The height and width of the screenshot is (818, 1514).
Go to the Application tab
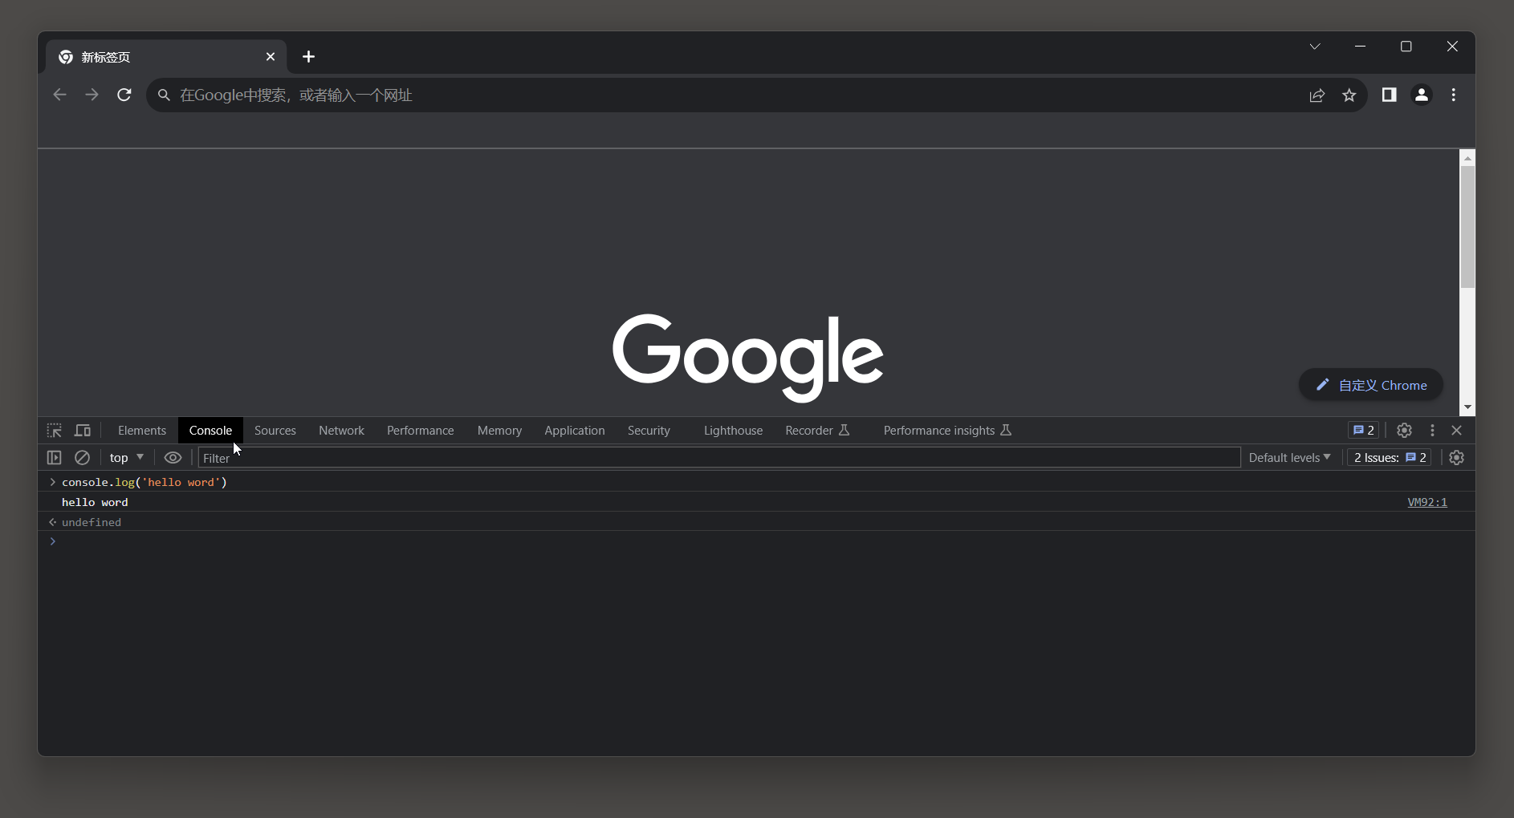click(x=575, y=431)
